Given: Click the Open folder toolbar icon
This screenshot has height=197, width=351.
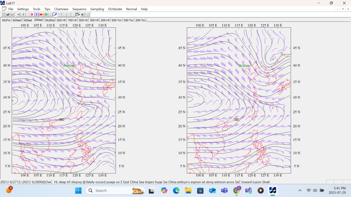Looking at the screenshot, I should (8, 15).
